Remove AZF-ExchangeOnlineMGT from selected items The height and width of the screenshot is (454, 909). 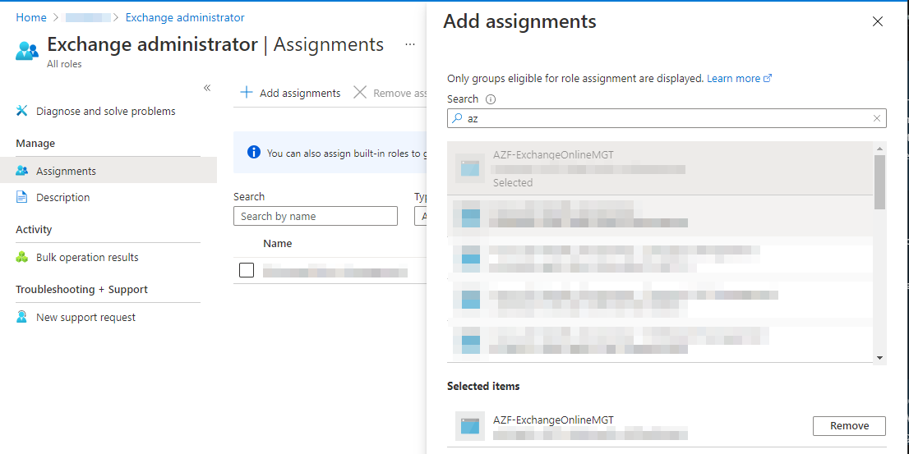(x=849, y=425)
